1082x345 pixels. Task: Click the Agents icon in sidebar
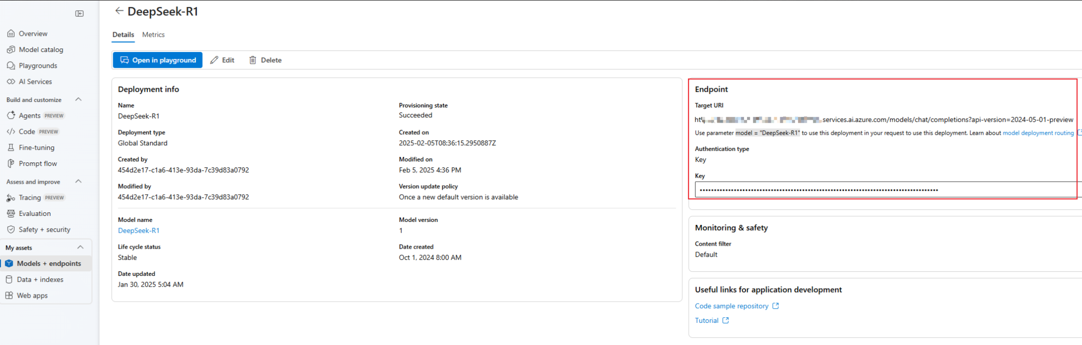tap(11, 116)
